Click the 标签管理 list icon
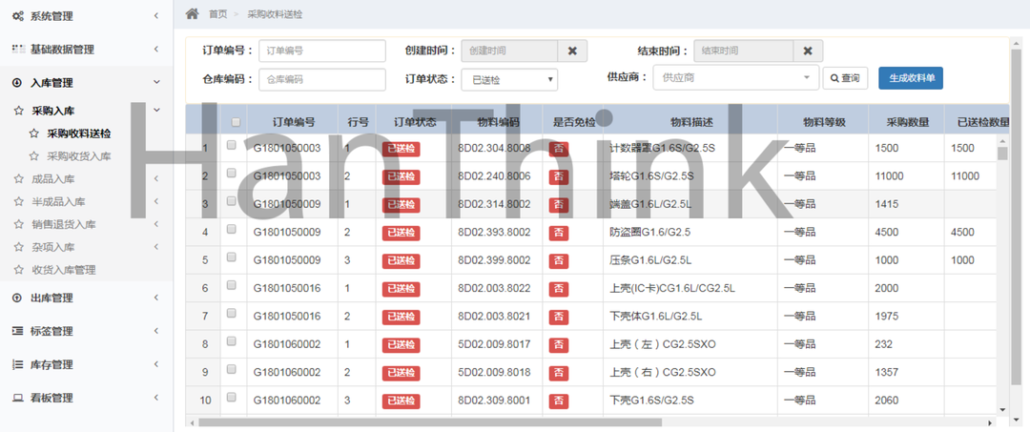 tap(17, 332)
